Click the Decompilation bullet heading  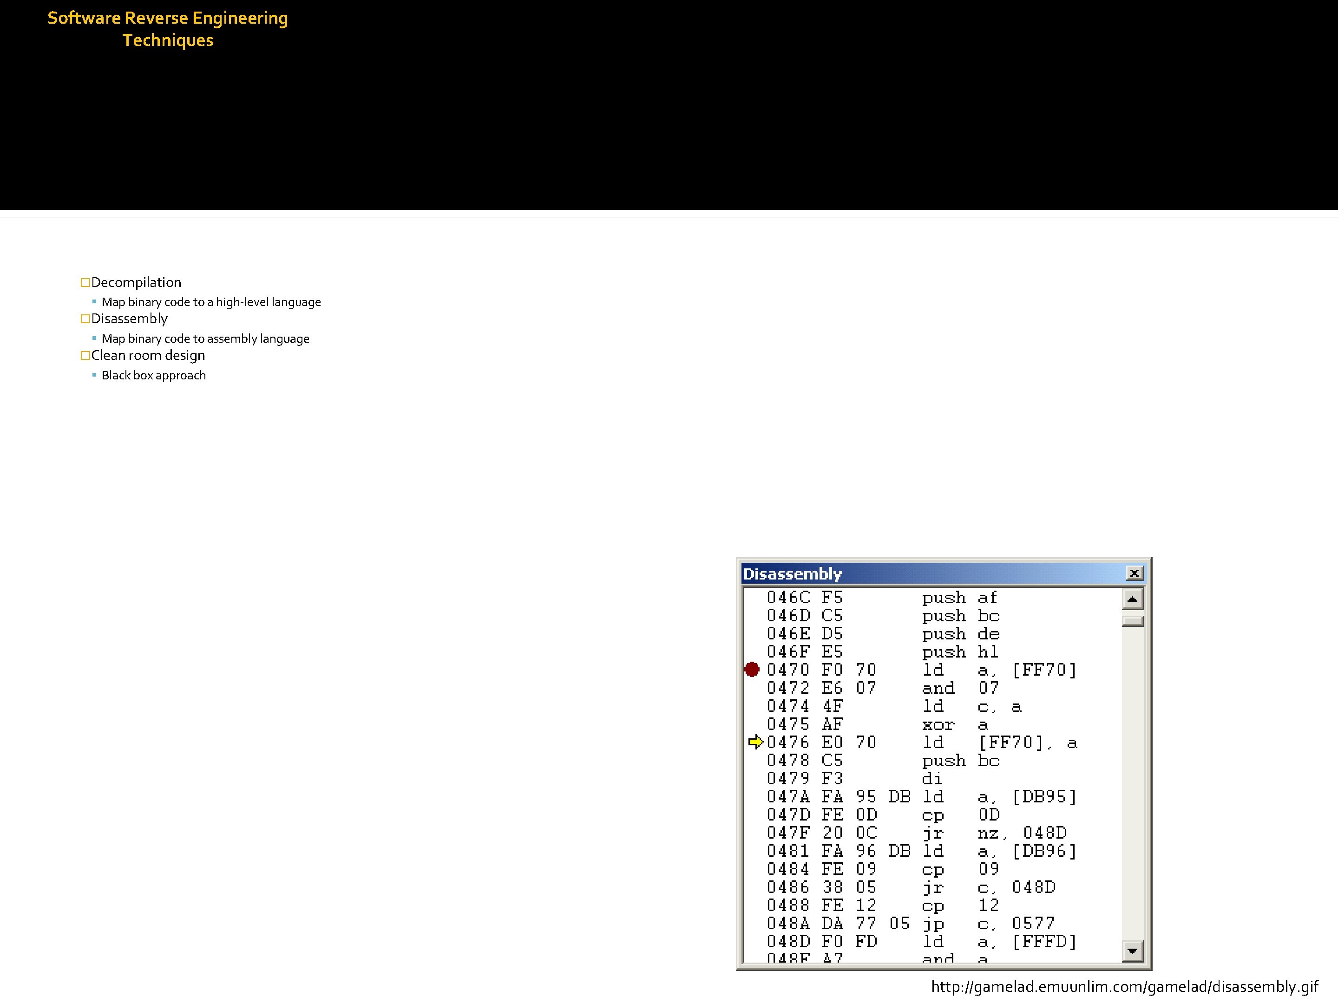pos(136,282)
